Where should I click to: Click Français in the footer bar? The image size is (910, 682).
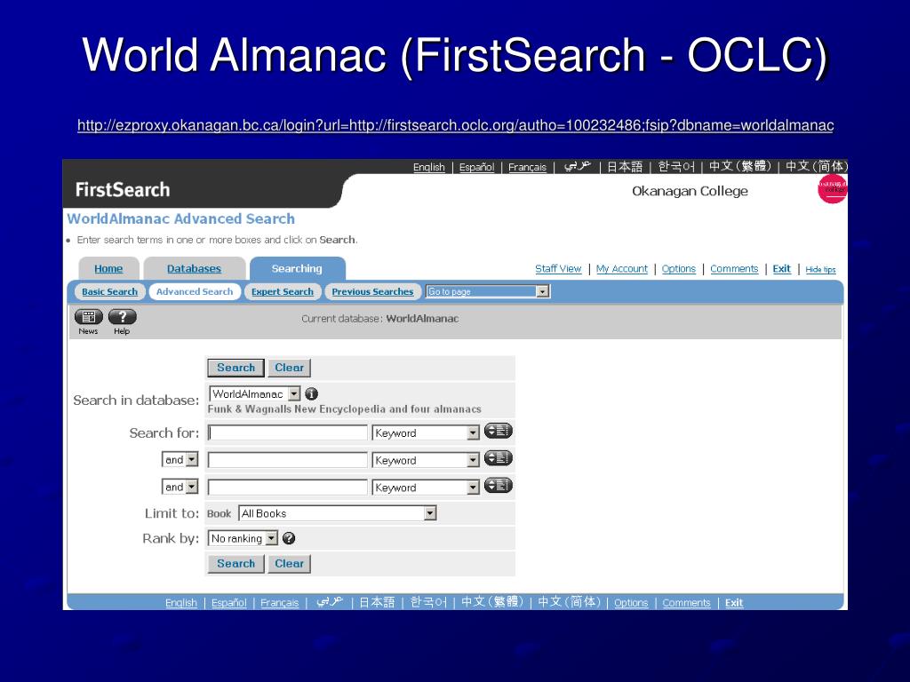point(279,603)
